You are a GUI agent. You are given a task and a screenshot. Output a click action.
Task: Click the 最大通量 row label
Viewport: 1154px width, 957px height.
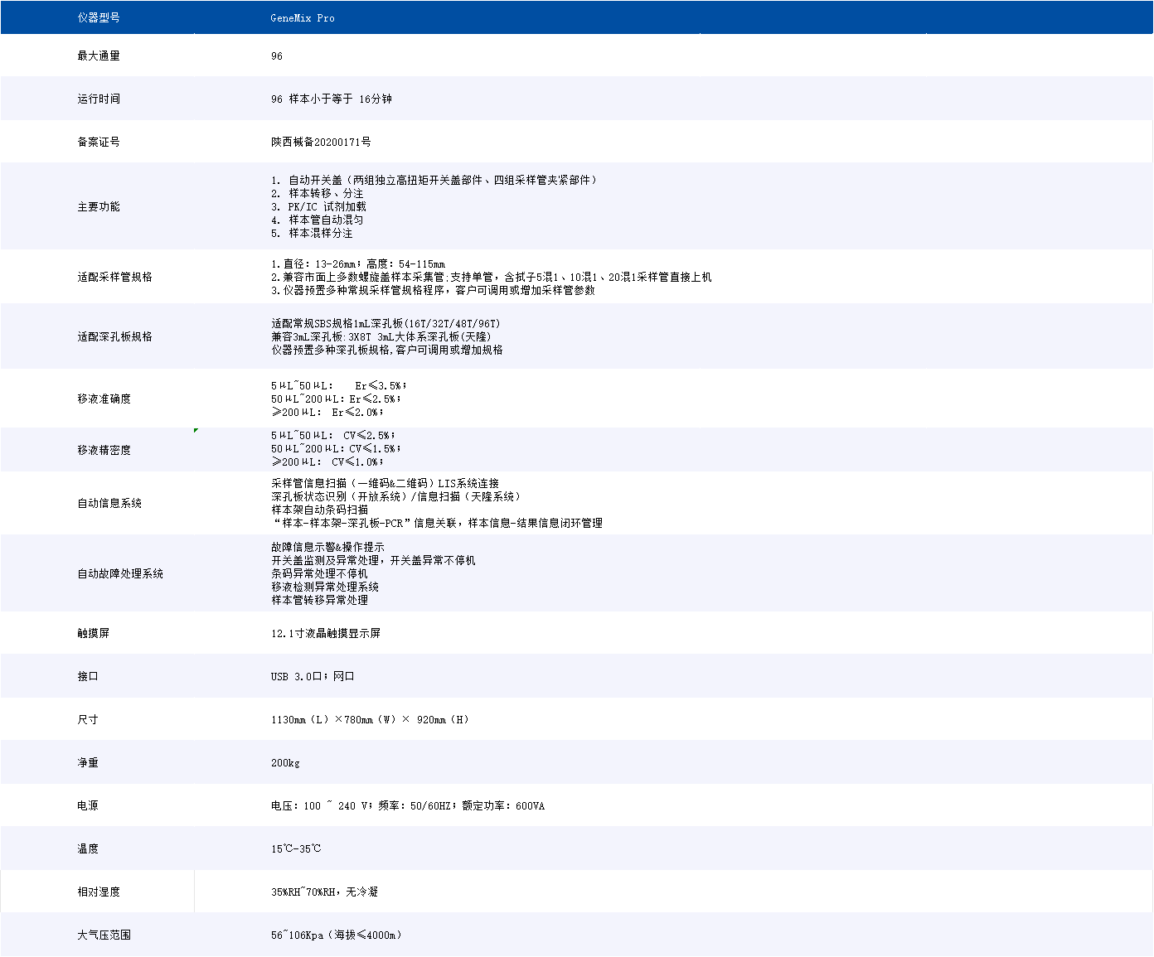[98, 56]
